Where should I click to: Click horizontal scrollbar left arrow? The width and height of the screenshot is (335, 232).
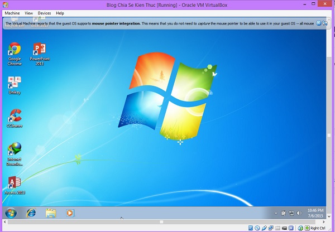(5, 222)
